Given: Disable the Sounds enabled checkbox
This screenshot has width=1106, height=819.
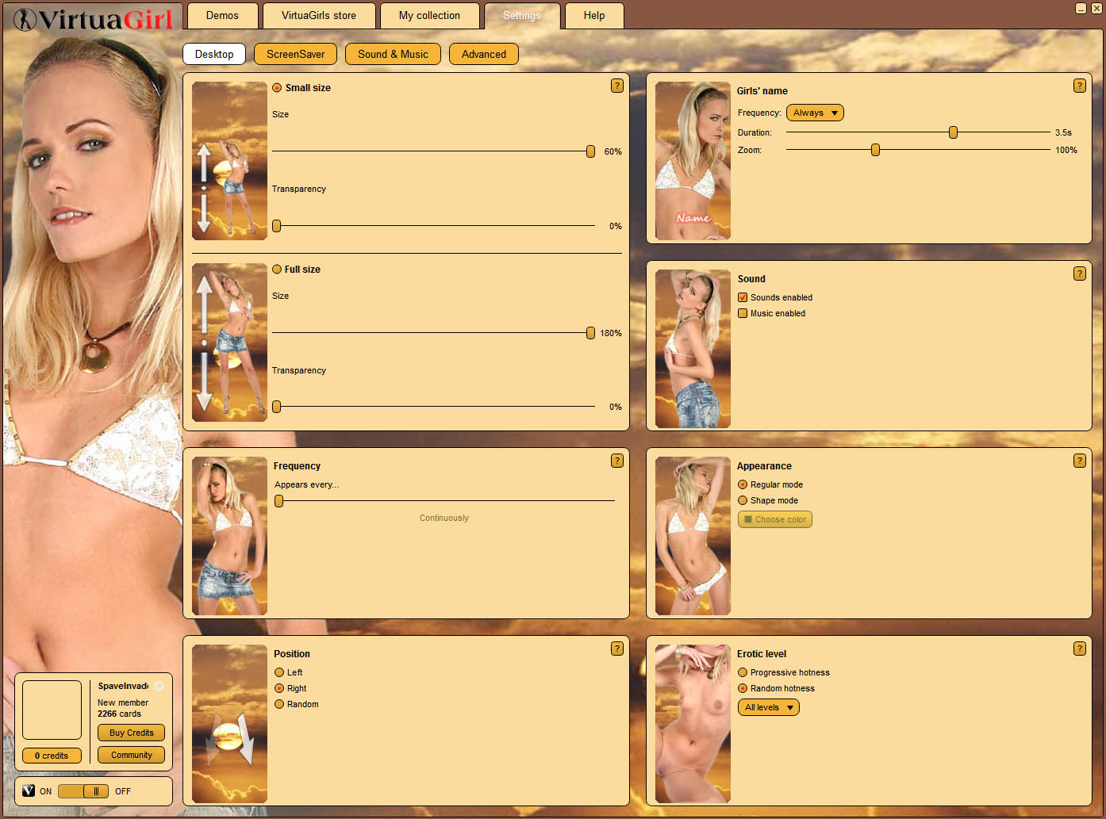Looking at the screenshot, I should (x=743, y=297).
